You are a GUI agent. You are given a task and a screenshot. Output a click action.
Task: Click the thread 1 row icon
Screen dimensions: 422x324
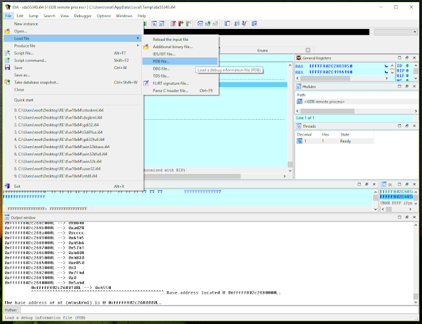(299, 141)
